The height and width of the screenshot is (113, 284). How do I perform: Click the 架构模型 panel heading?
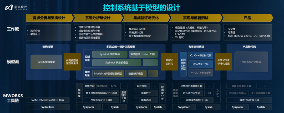coord(47,47)
